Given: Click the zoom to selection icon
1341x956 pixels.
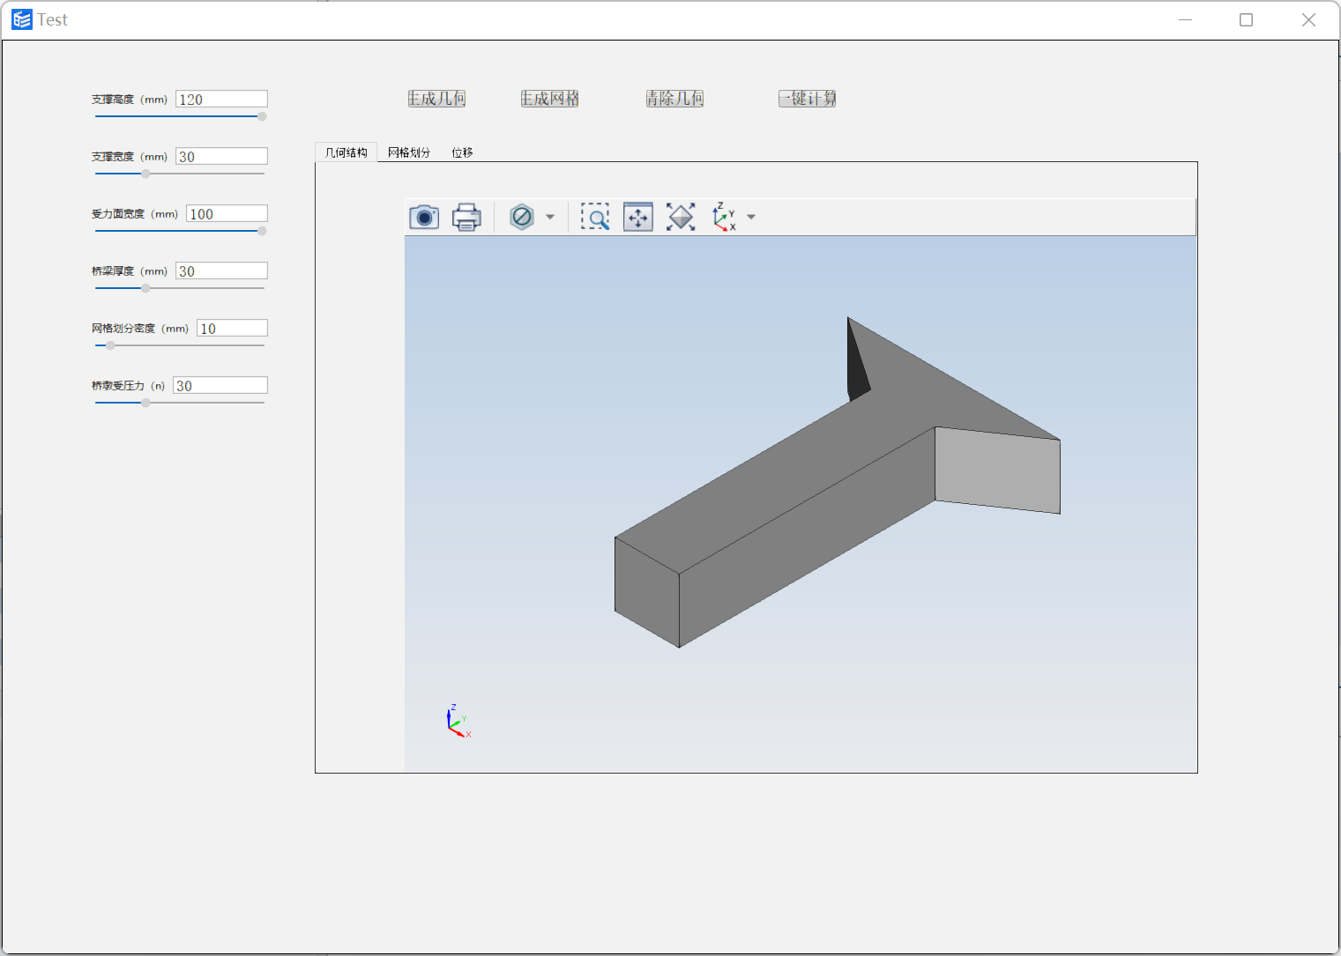Looking at the screenshot, I should click(638, 217).
